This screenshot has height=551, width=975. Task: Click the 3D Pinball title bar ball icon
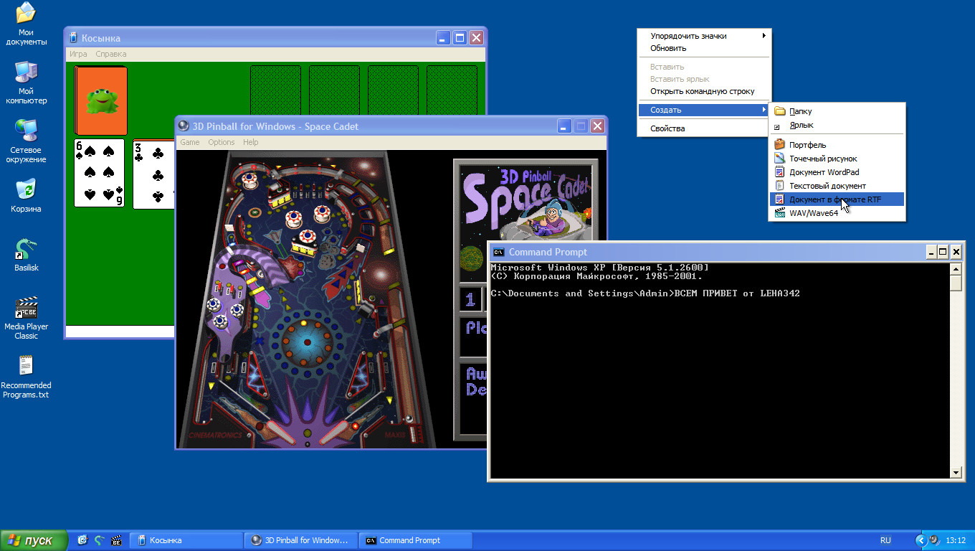coord(184,126)
